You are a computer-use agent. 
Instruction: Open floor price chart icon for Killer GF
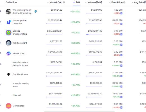pos(121,97)
